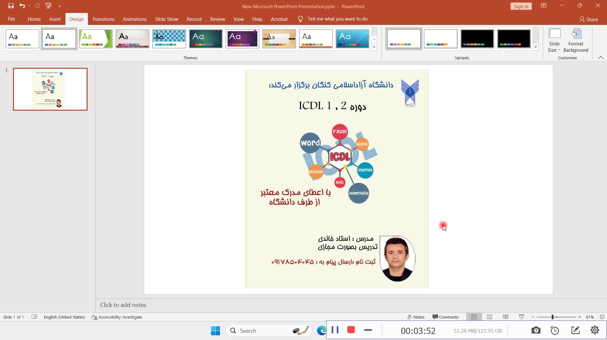
Task: Take a screenshot with the recorder camera icon
Action: tap(536, 330)
